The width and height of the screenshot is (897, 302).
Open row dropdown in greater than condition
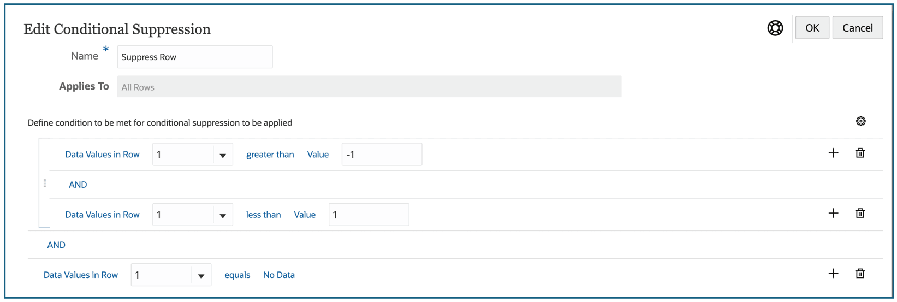223,155
